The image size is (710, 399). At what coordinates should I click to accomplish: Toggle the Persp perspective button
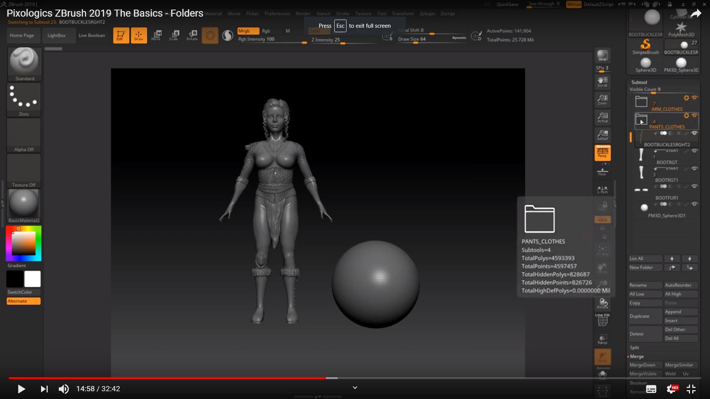[602, 153]
